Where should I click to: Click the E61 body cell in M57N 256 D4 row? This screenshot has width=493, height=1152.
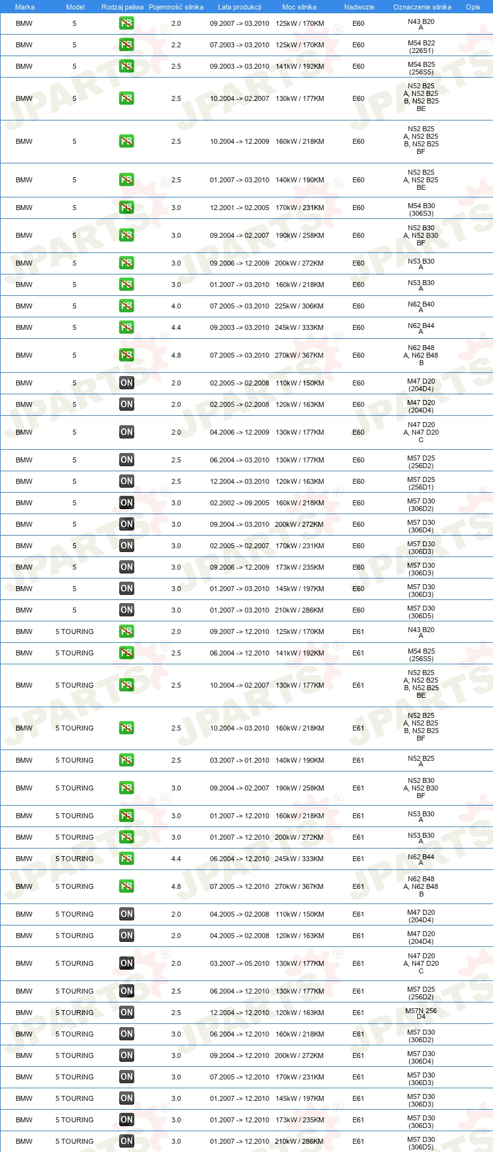(x=358, y=1013)
